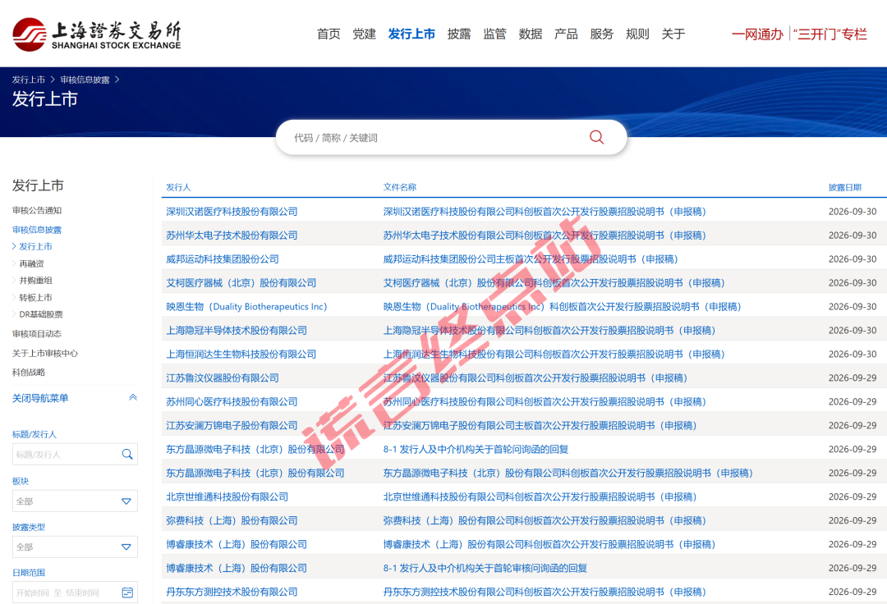Open issuer 江苏安澜万锦电子股份有限公司
The width and height of the screenshot is (887, 604).
(232, 425)
